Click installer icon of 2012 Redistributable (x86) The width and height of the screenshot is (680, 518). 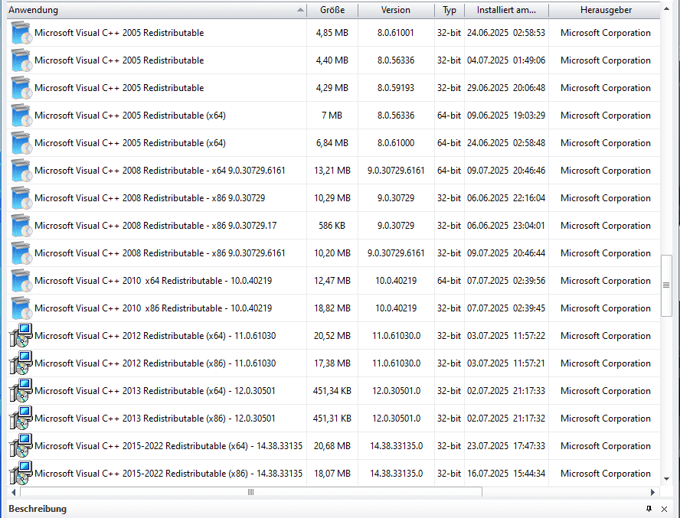click(x=21, y=363)
